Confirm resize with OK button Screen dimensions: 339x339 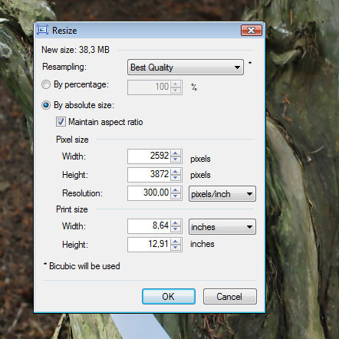click(x=169, y=297)
